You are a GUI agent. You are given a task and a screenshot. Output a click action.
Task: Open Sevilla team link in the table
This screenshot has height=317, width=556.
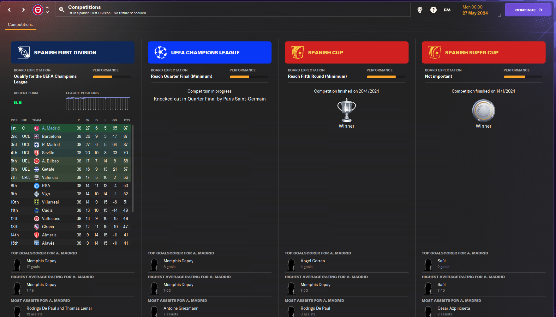(x=48, y=153)
